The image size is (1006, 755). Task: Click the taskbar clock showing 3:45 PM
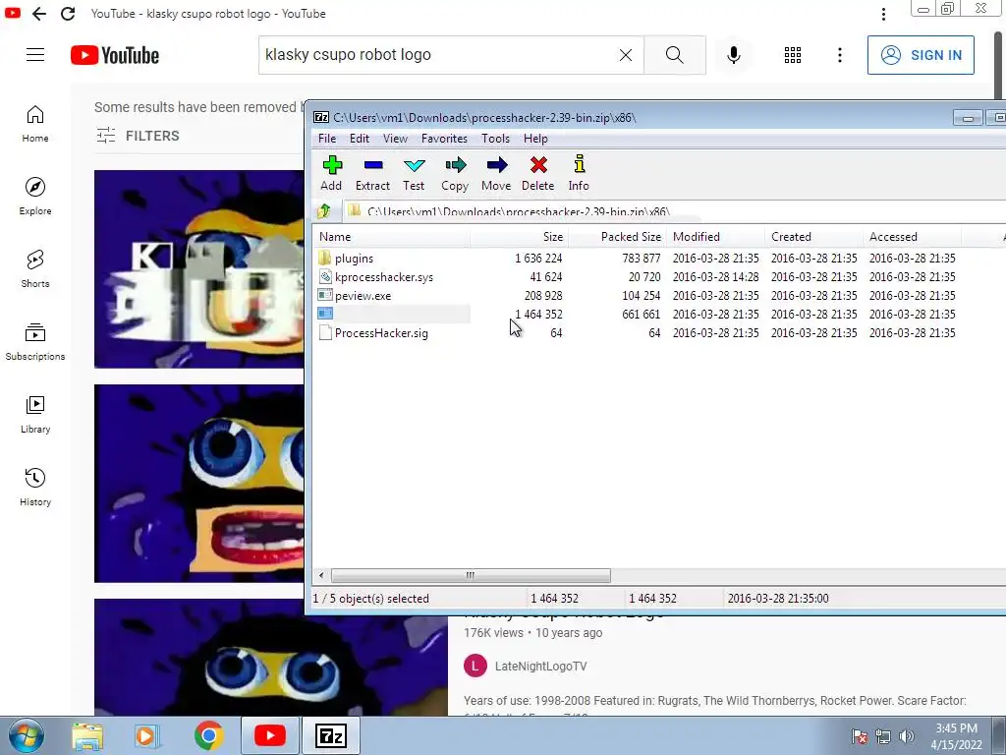pyautogui.click(x=956, y=736)
